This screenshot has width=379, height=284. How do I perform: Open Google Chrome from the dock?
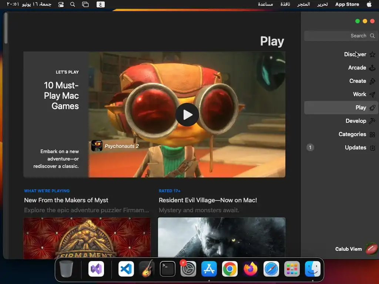pos(229,269)
